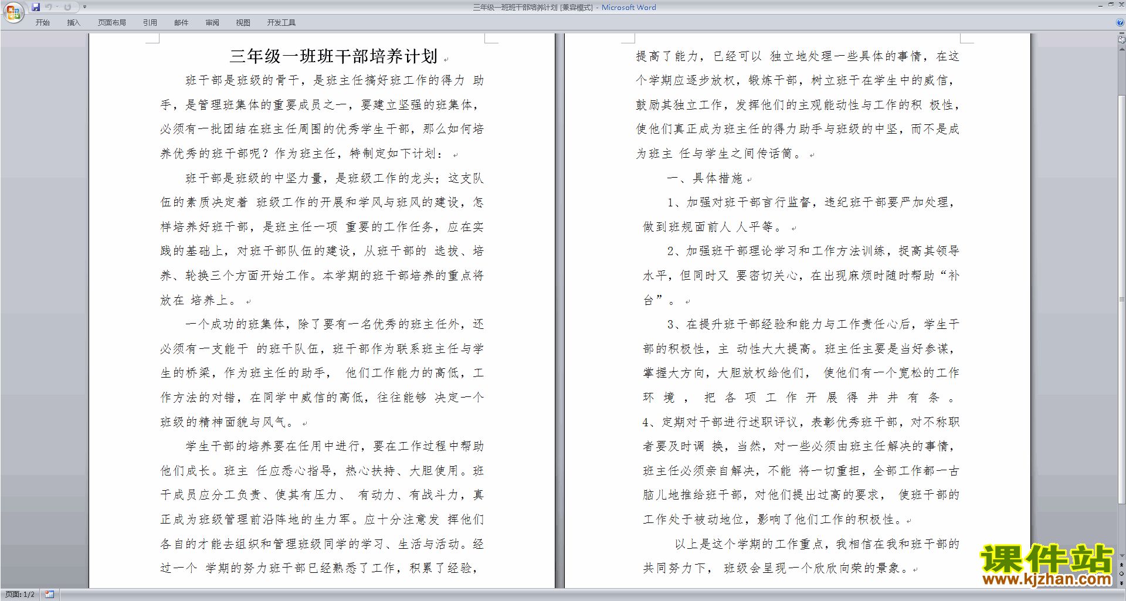
Task: Toggle the ruler button above the scrollbar
Action: click(1121, 40)
